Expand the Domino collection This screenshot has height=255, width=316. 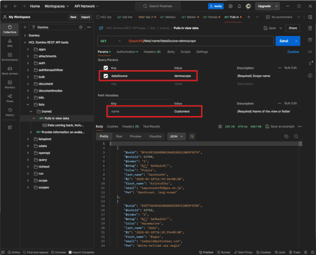[25, 35]
